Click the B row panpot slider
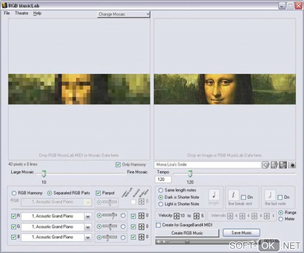Viewport: 304px width, 253px height. click(x=110, y=237)
